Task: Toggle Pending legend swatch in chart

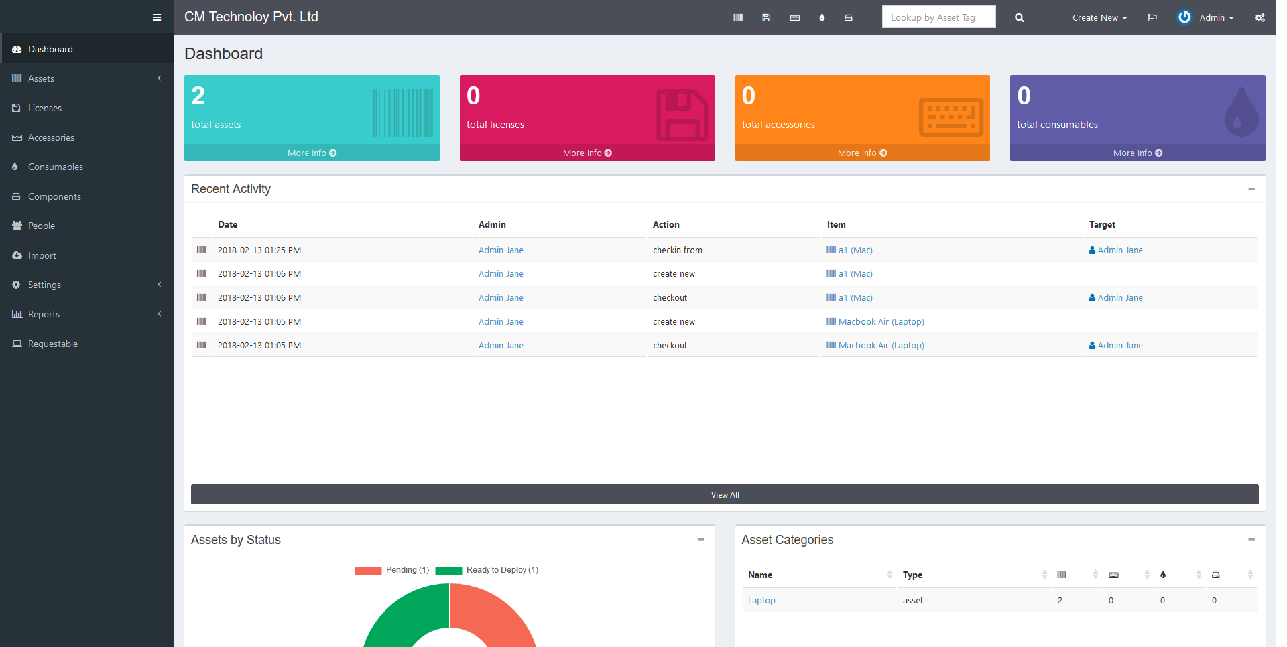Action: (x=368, y=570)
